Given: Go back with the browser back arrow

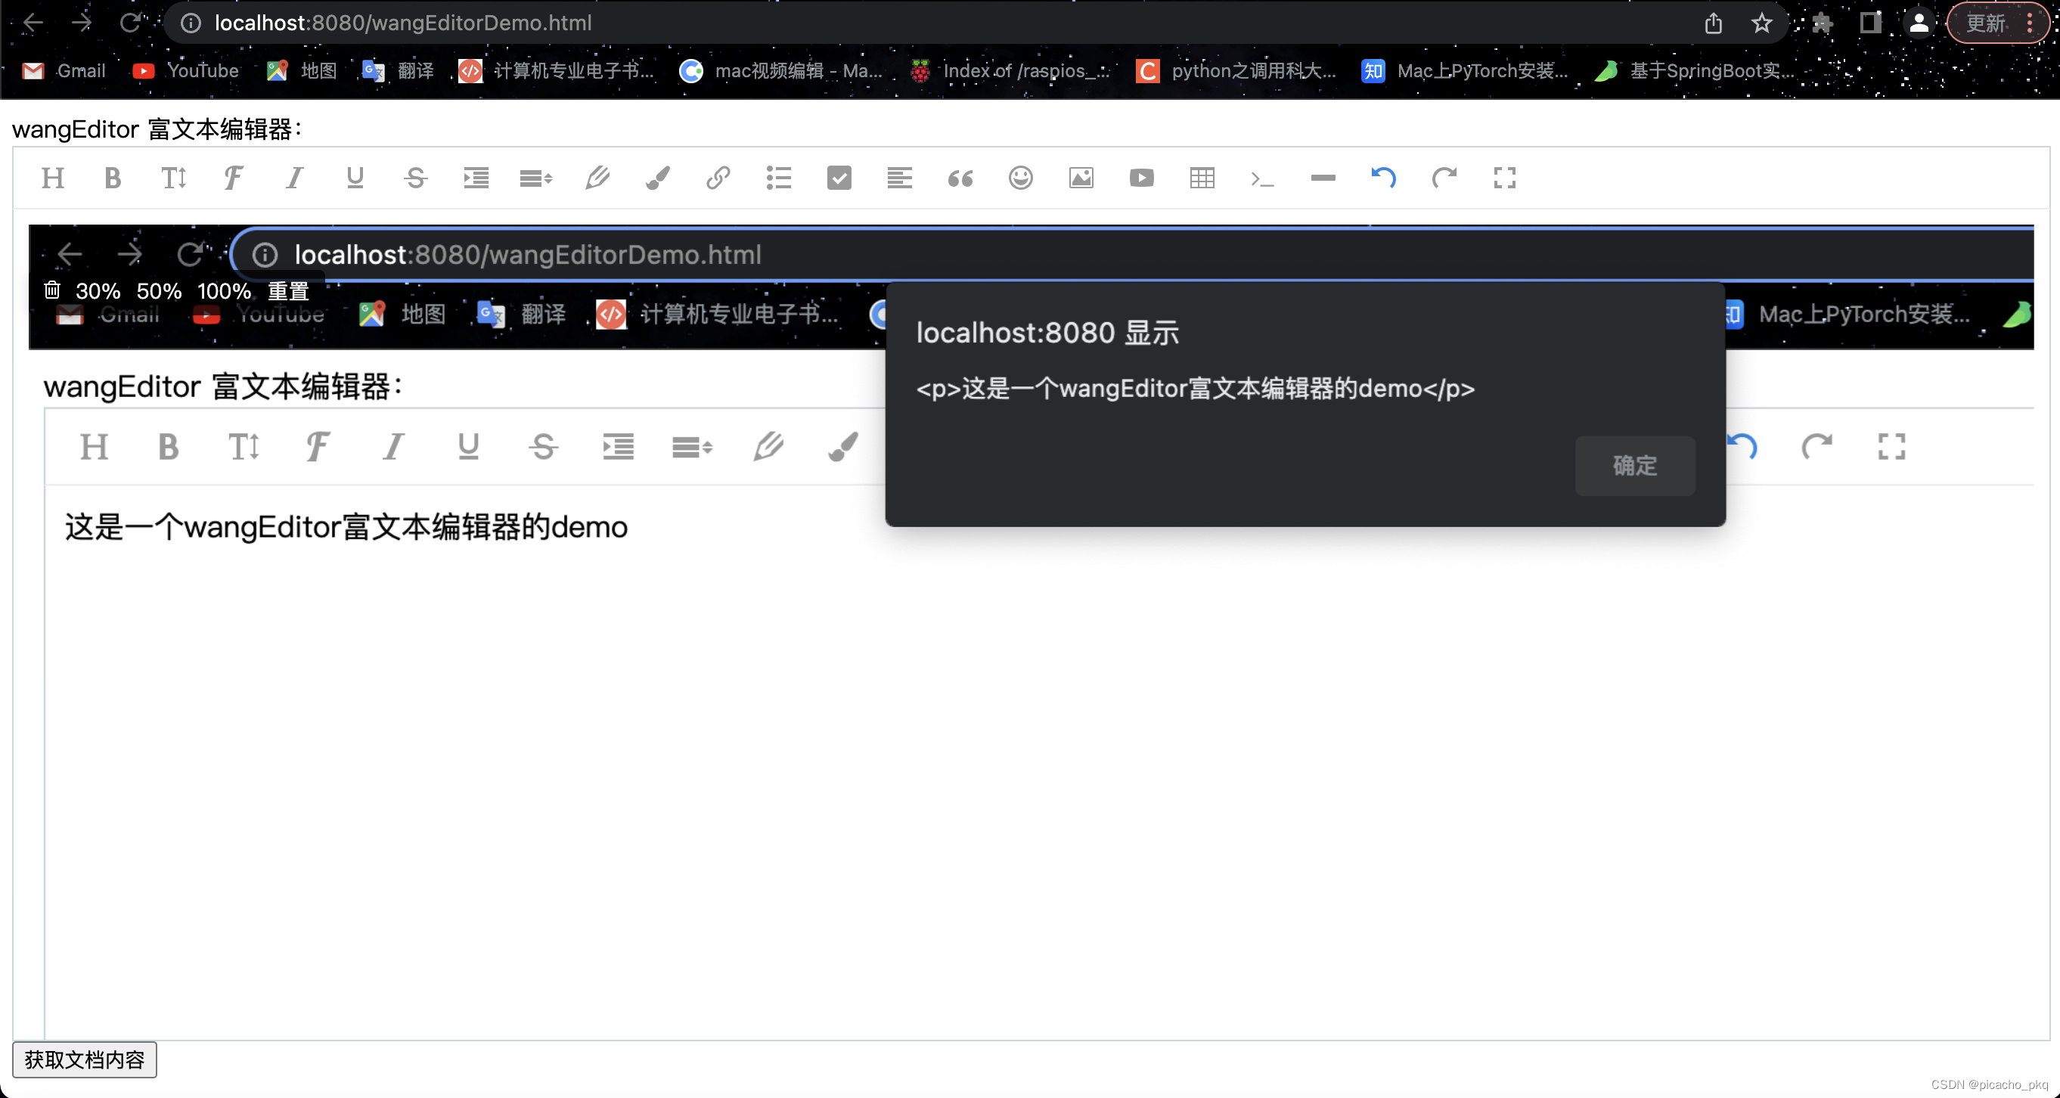Looking at the screenshot, I should (x=33, y=23).
